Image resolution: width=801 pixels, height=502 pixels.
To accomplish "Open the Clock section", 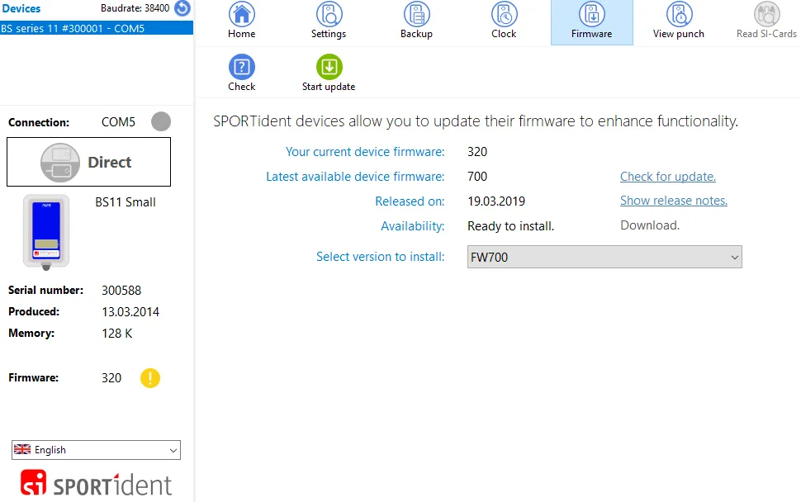I will pyautogui.click(x=504, y=21).
